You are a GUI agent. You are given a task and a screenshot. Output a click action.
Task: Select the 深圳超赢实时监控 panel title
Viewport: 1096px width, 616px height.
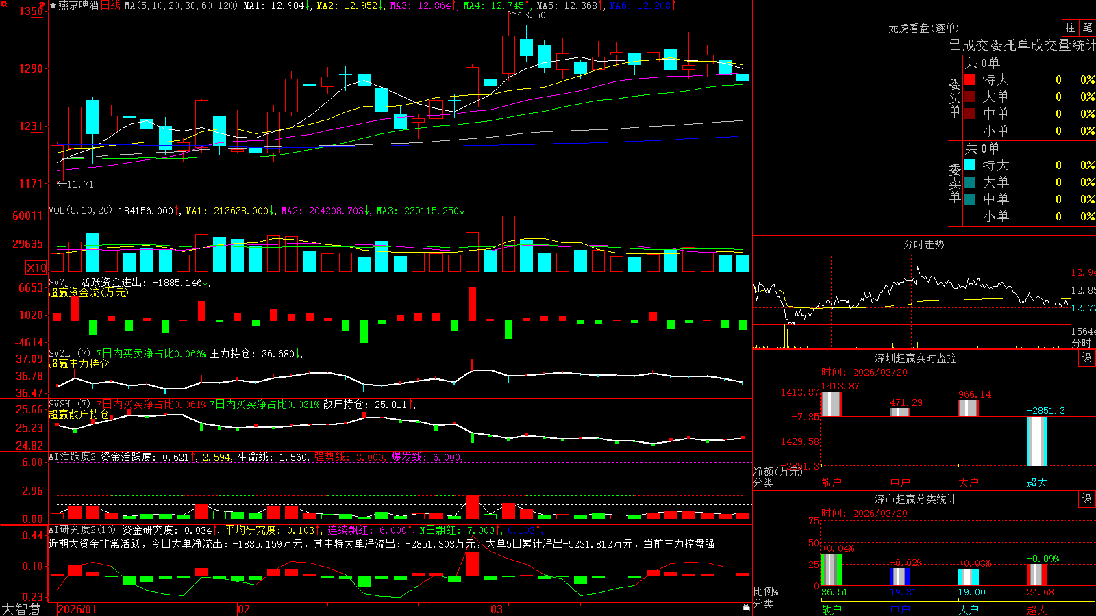point(915,358)
